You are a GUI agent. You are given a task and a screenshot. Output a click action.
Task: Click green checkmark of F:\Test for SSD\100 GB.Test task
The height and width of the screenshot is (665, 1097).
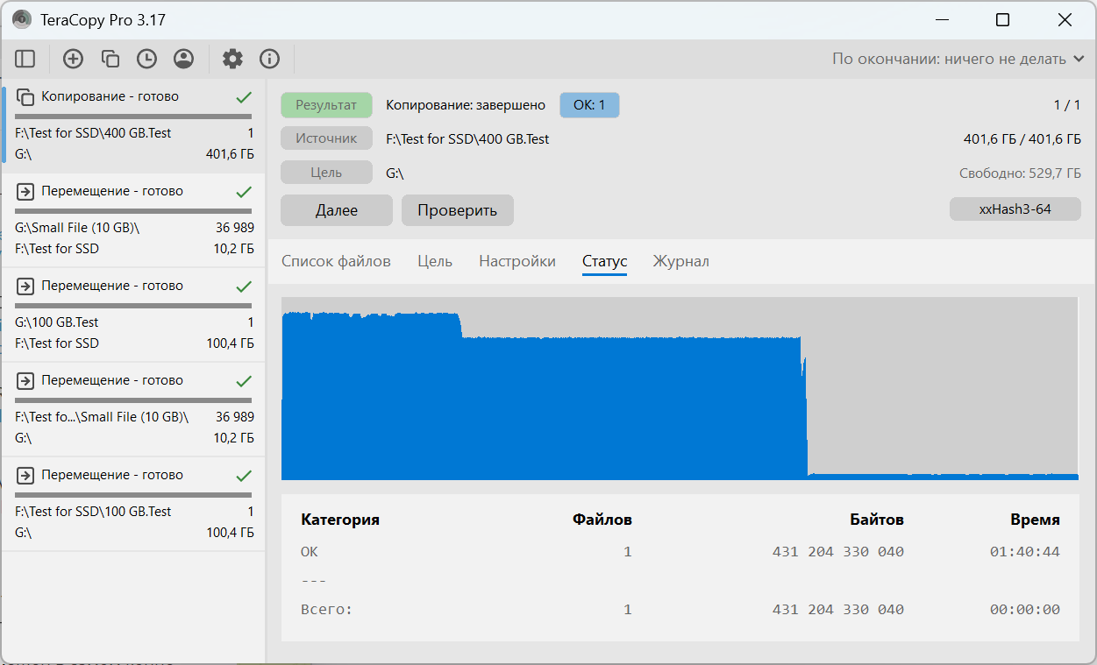(x=244, y=476)
